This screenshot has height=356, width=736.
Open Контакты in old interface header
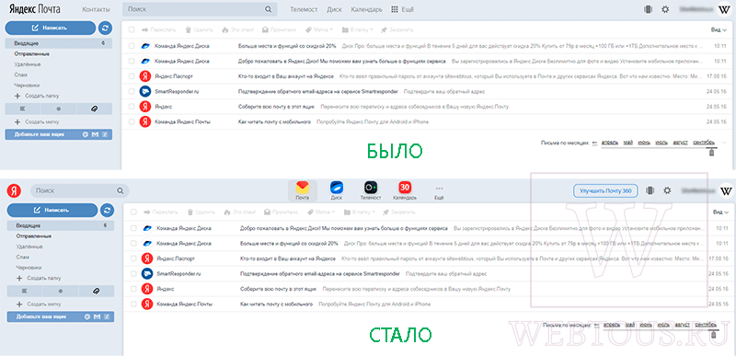pyautogui.click(x=97, y=9)
